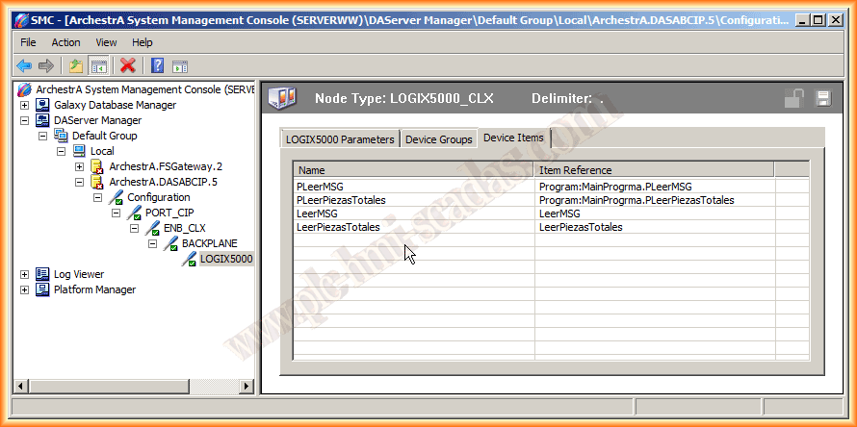Click the Up One Level folder icon

pos(75,65)
